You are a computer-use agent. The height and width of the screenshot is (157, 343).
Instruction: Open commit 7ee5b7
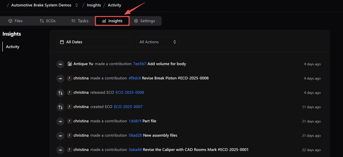click(x=140, y=64)
